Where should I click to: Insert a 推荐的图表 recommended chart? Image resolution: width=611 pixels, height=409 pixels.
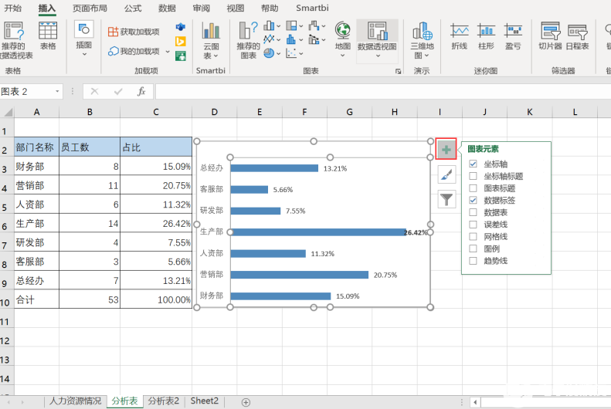(248, 40)
